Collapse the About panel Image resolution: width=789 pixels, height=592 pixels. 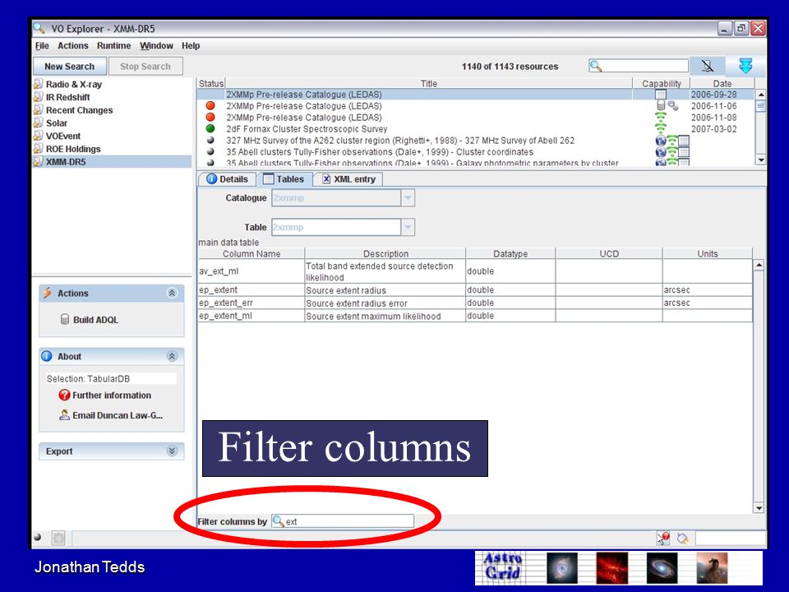pyautogui.click(x=172, y=356)
